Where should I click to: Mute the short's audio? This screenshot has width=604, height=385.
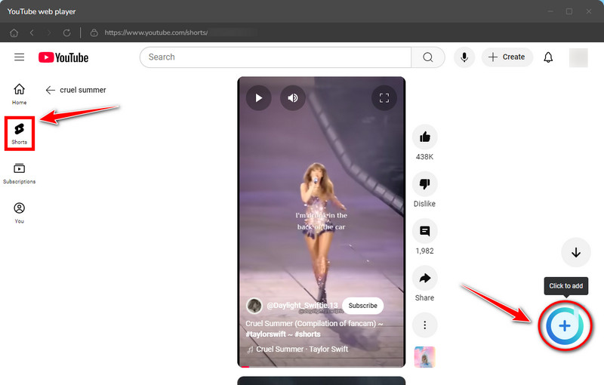click(293, 97)
